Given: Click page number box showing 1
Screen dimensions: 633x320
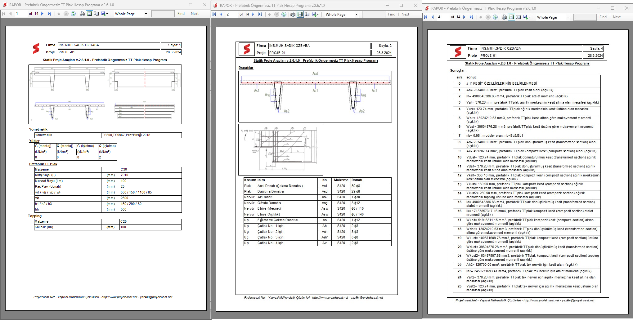Looking at the screenshot, I should point(21,14).
